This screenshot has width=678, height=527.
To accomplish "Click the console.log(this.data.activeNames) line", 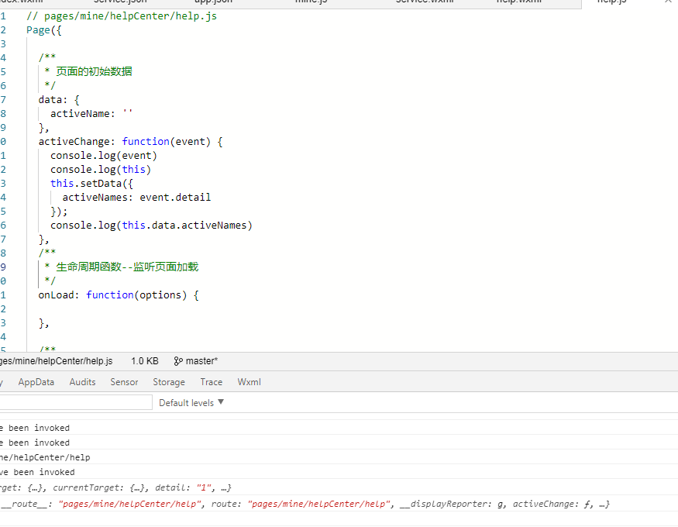I will (x=151, y=226).
